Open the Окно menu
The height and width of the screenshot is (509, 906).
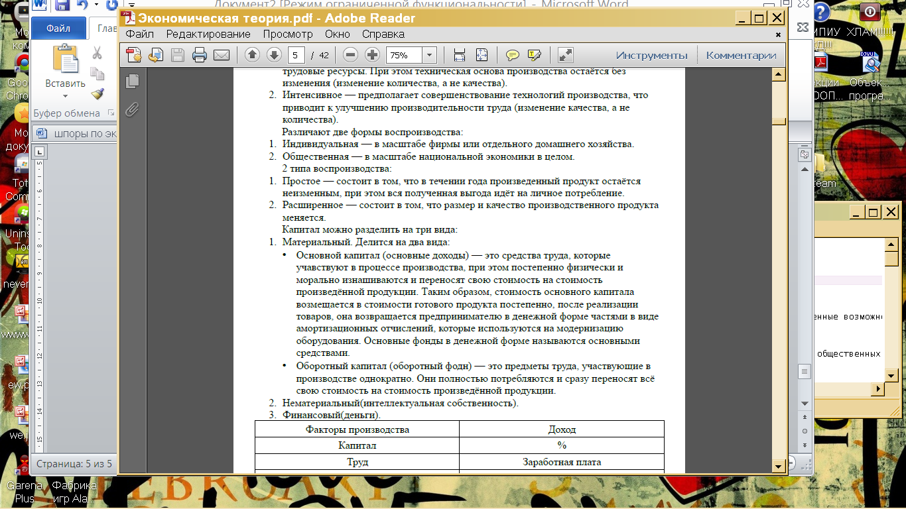(x=338, y=34)
